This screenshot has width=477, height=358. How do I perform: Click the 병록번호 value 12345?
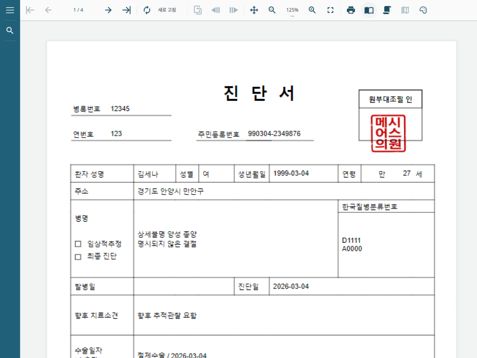click(120, 109)
